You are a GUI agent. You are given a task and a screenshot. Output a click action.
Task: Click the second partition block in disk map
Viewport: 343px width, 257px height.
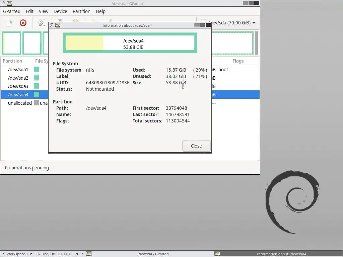[x=32, y=43]
